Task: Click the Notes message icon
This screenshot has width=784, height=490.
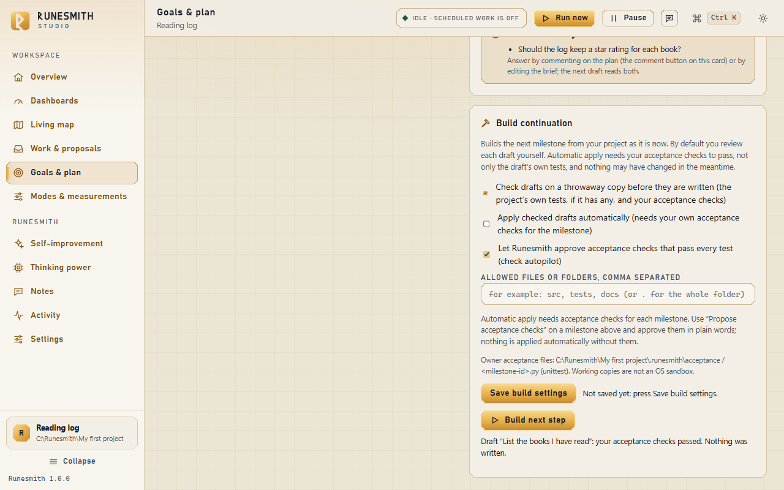Action: [x=18, y=291]
